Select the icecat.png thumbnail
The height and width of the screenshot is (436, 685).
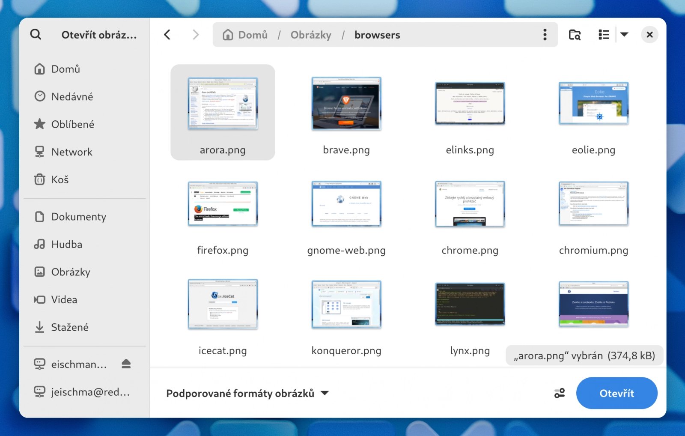(x=223, y=304)
